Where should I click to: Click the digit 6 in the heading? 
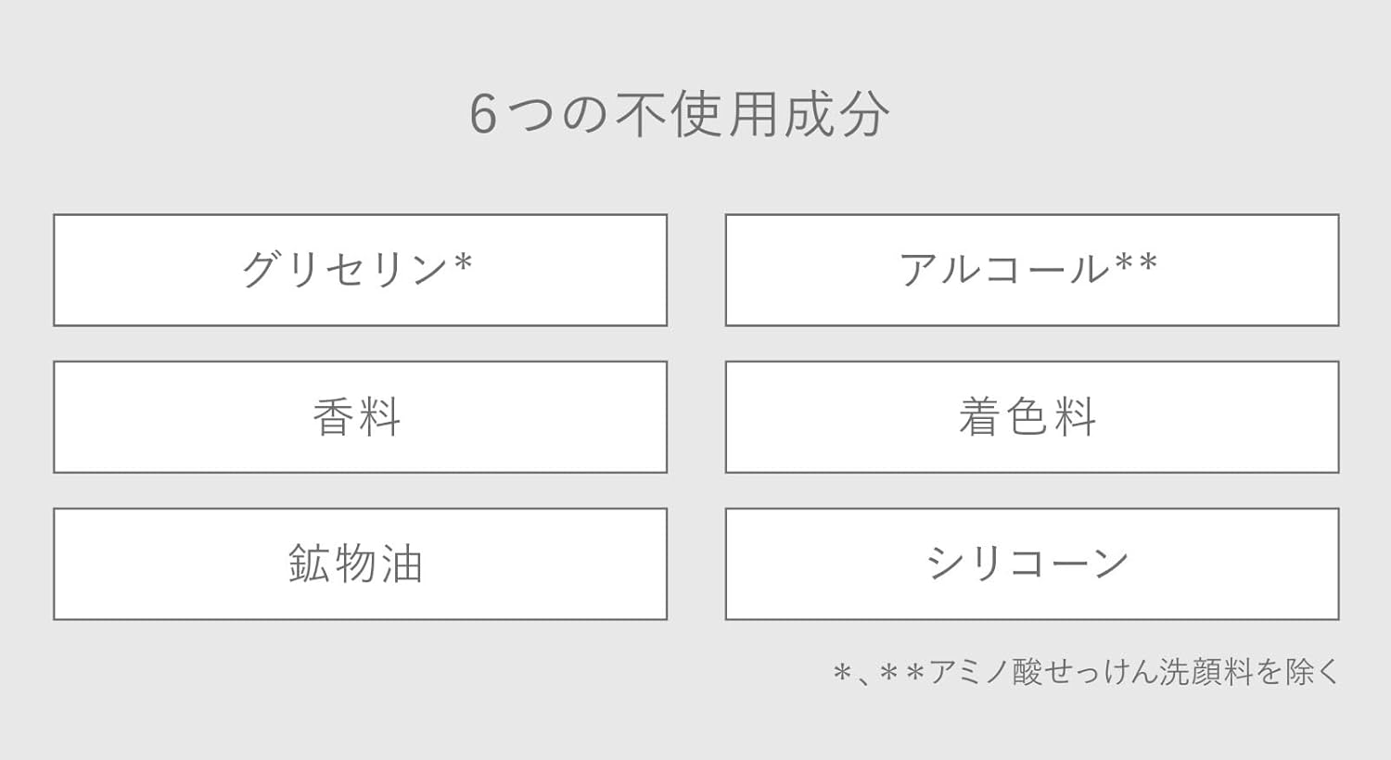tap(483, 116)
